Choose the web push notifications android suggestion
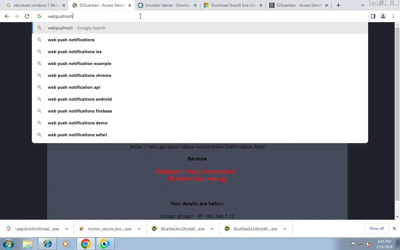The height and width of the screenshot is (250, 400). point(200,99)
